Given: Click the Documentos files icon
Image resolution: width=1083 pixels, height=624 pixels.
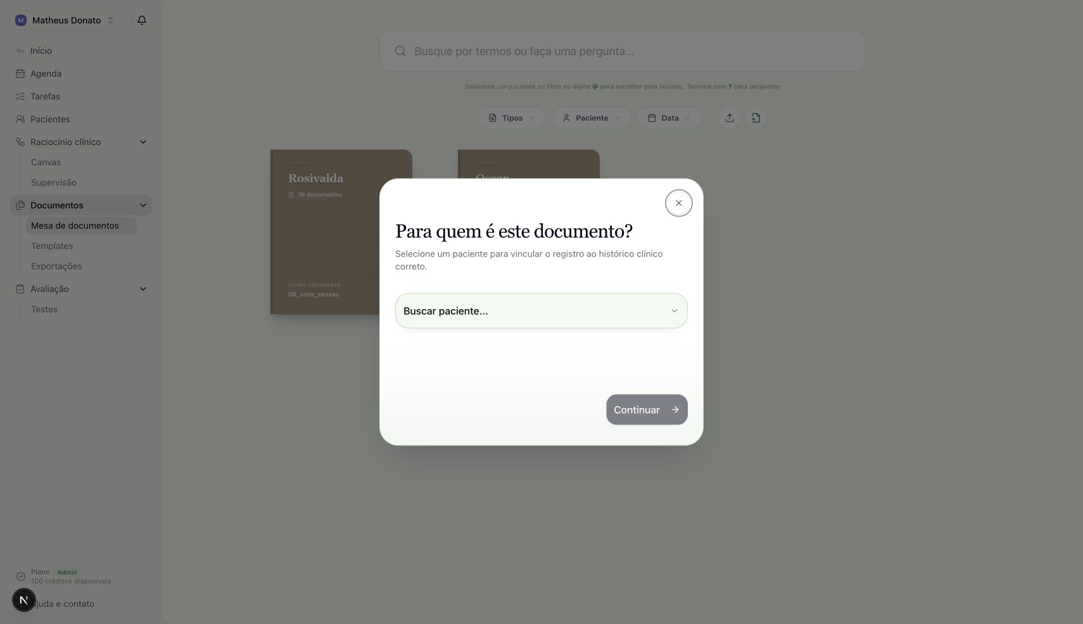Looking at the screenshot, I should (x=20, y=205).
